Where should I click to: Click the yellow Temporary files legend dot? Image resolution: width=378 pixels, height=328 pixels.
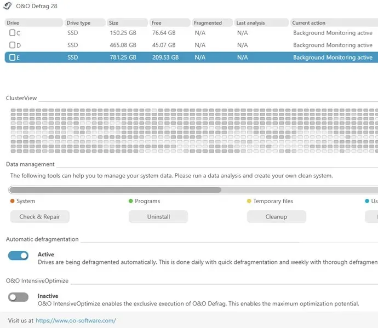[x=249, y=201]
